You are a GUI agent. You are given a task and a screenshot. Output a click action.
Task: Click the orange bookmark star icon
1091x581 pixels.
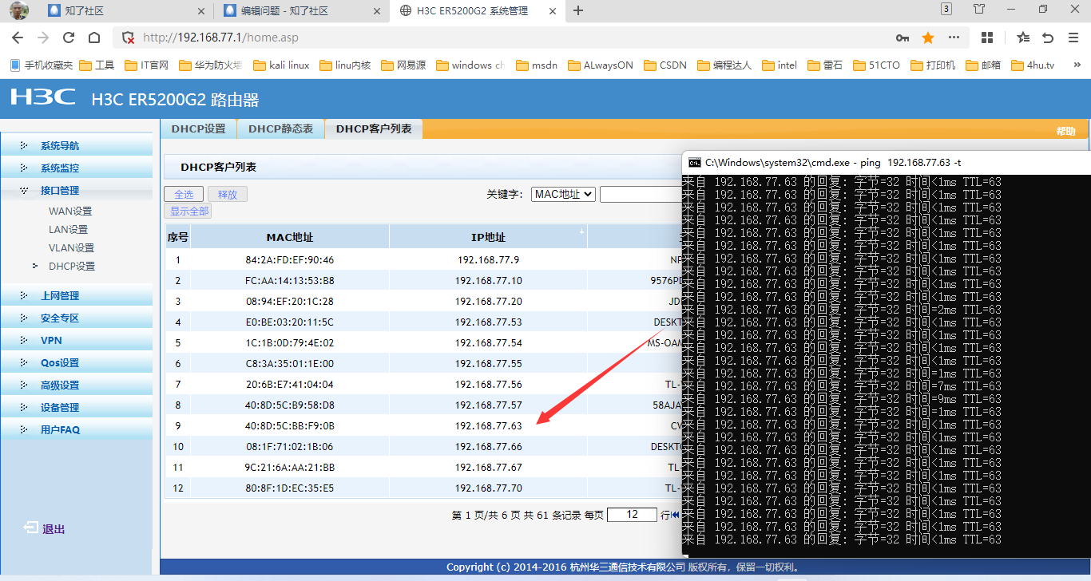pos(928,38)
